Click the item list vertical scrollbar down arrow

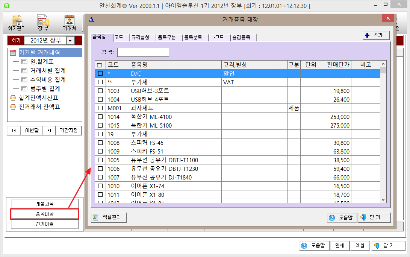(x=383, y=200)
